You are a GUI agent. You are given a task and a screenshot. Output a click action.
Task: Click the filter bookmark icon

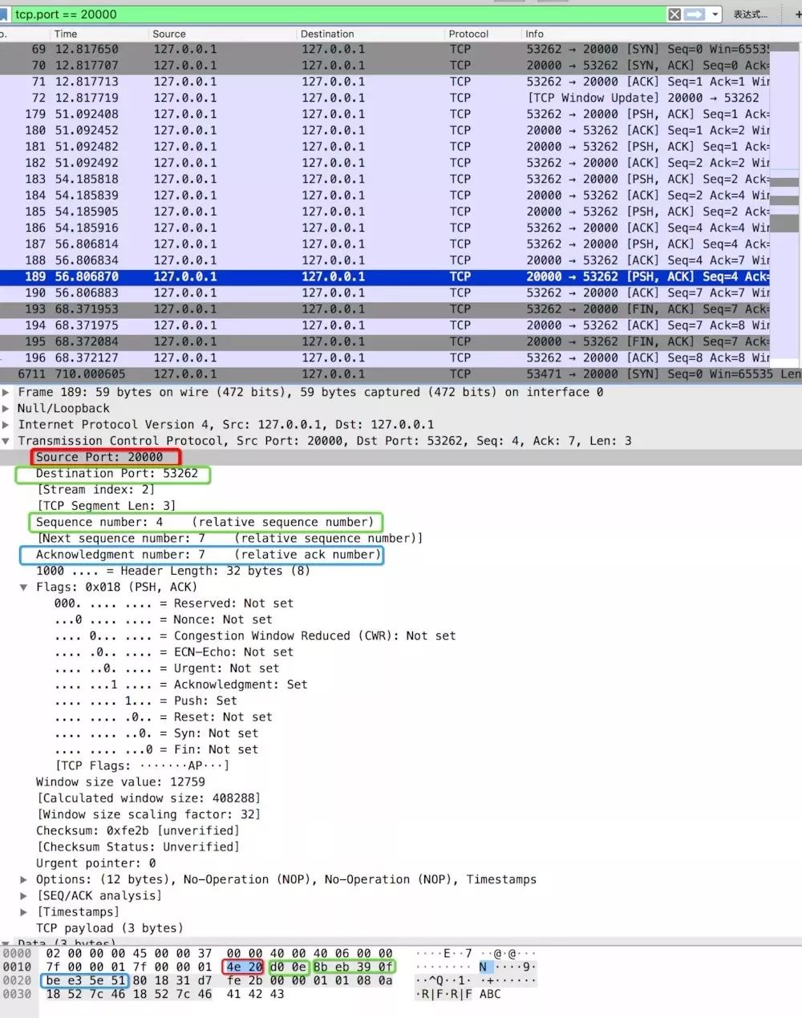click(x=4, y=14)
